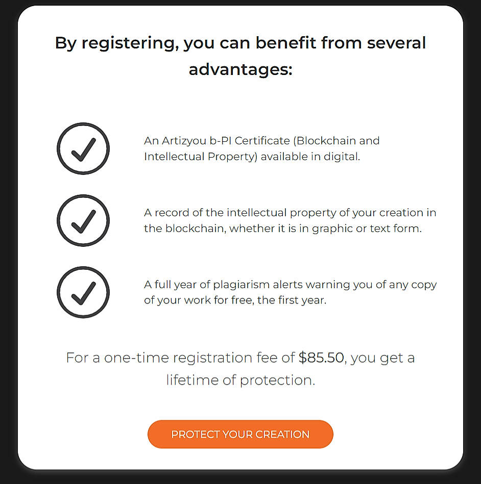The image size is (481, 484).
Task: Click the blockchain record benefit description
Action: (290, 220)
